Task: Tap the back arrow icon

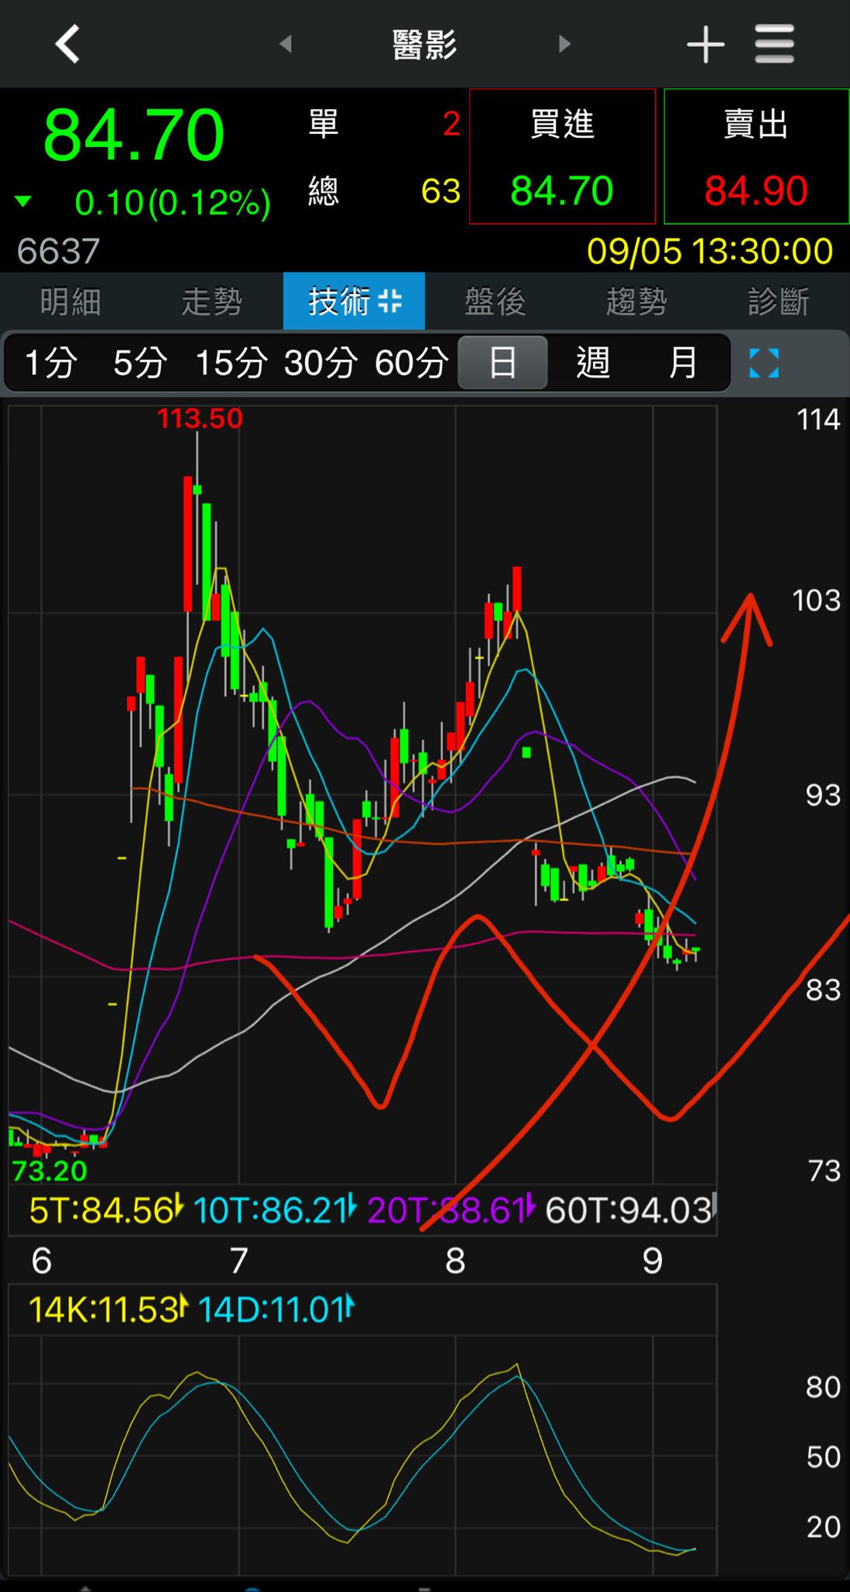Action: [x=68, y=44]
